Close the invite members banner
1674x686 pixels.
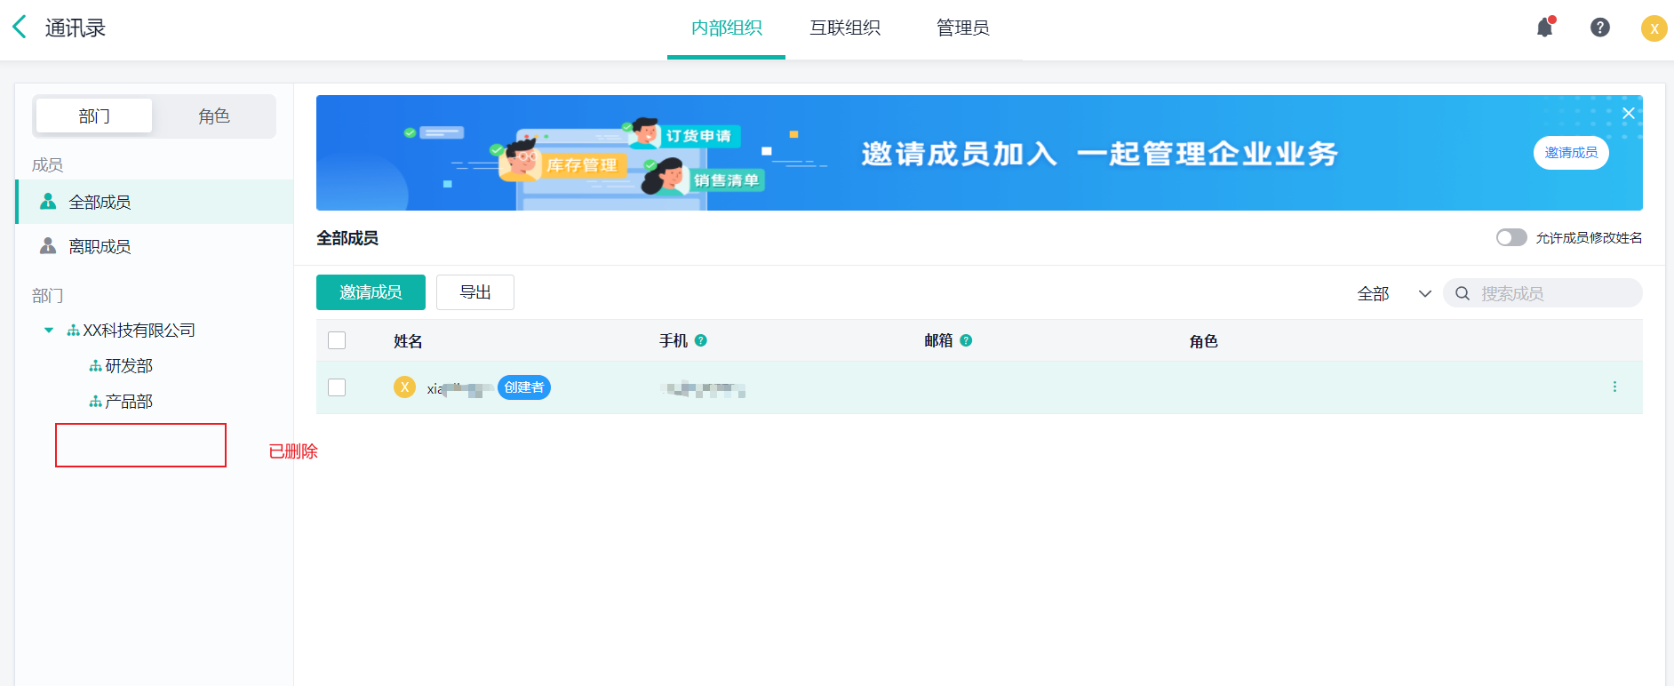(1628, 114)
